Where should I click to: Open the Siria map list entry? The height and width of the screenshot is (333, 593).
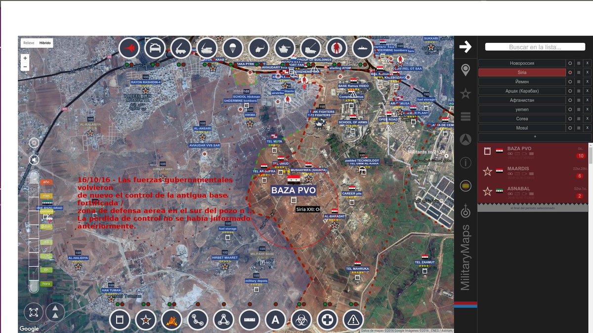tap(522, 73)
